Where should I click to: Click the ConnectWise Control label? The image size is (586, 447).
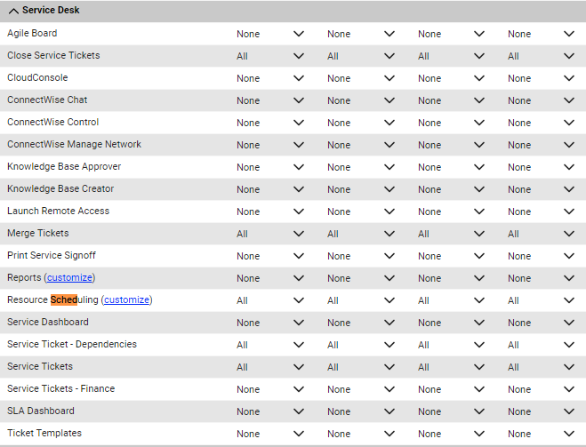52,122
